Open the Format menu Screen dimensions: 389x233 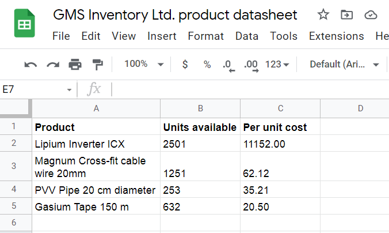click(x=205, y=36)
